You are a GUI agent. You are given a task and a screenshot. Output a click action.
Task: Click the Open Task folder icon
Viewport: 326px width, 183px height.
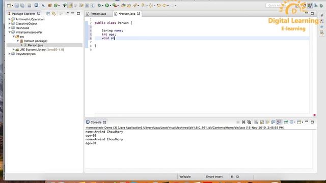click(129, 6)
